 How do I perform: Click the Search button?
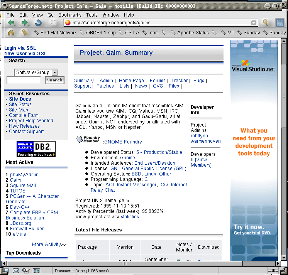pyautogui.click(x=55, y=80)
